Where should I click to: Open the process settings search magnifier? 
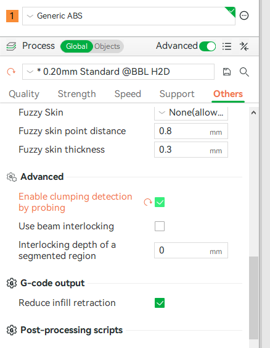click(244, 72)
